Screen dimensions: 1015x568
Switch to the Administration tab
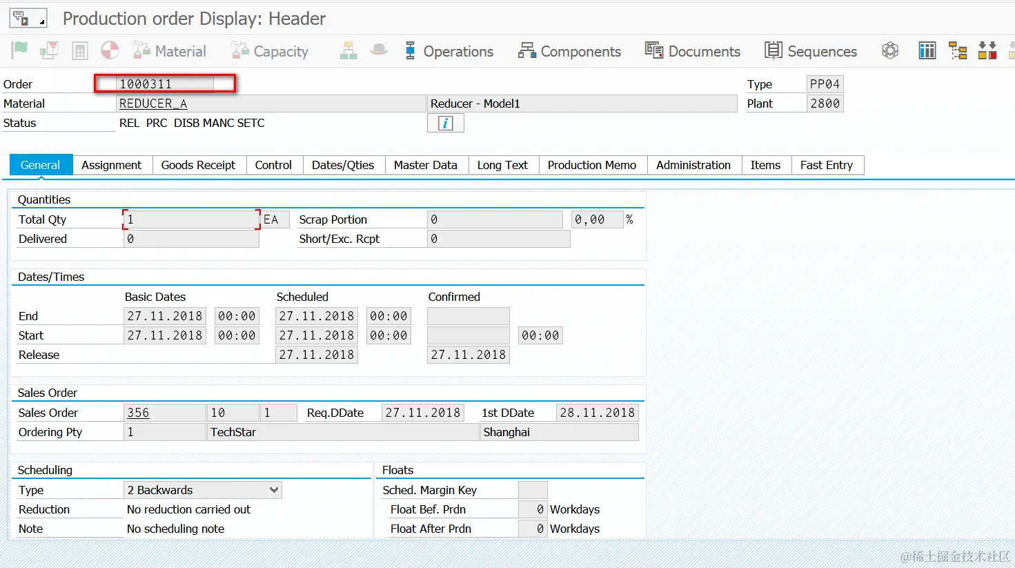pyautogui.click(x=693, y=165)
